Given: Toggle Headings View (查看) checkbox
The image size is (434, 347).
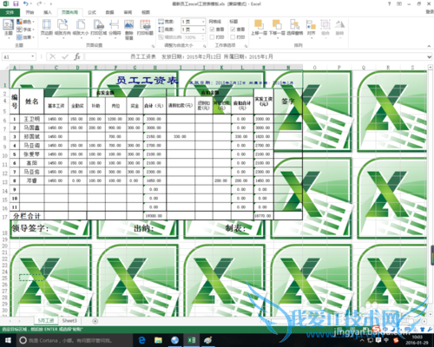Looking at the screenshot, I should 233,29.
